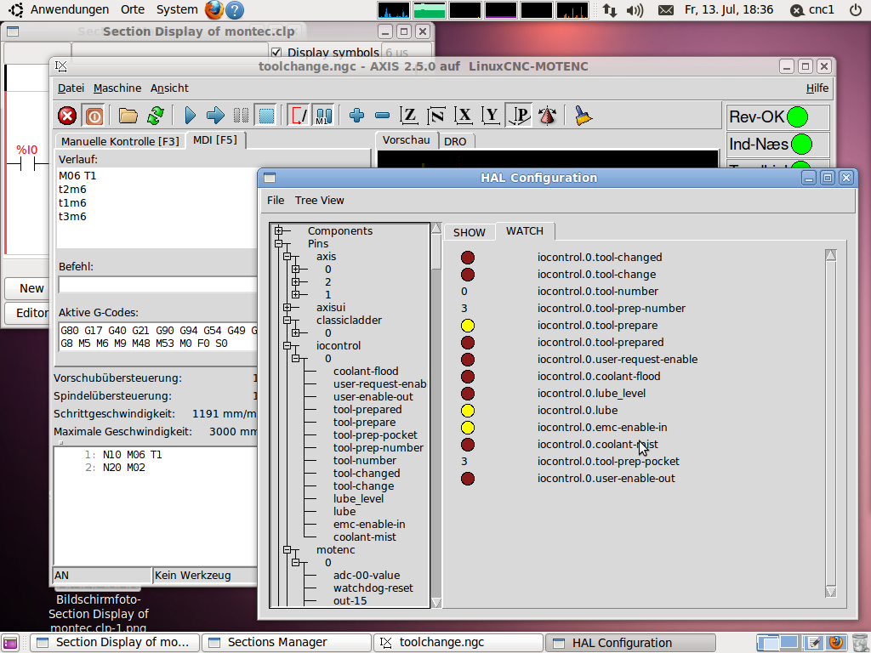The image size is (871, 653).
Task: Select M06 T1 history entry
Action: pos(77,175)
